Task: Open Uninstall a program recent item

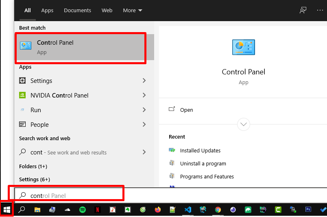Action: 203,164
